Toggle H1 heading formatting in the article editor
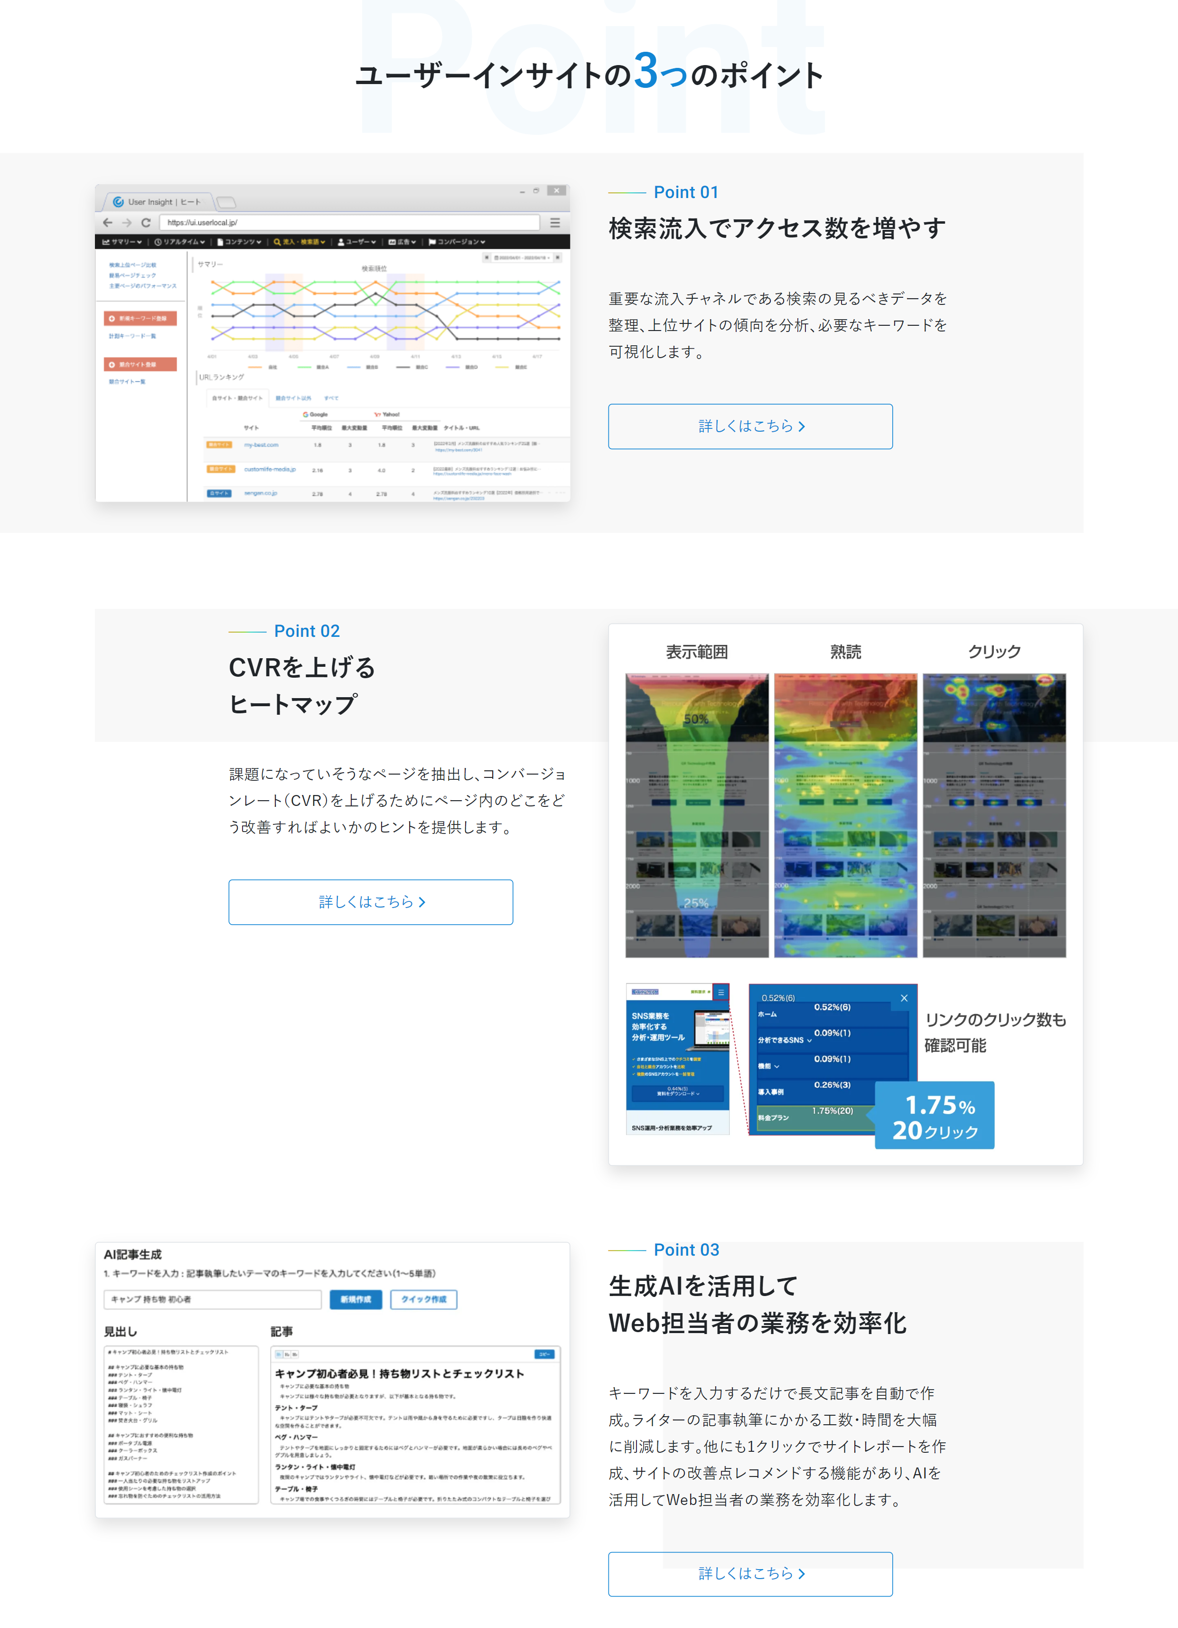Image resolution: width=1178 pixels, height=1628 pixels. click(x=280, y=1354)
